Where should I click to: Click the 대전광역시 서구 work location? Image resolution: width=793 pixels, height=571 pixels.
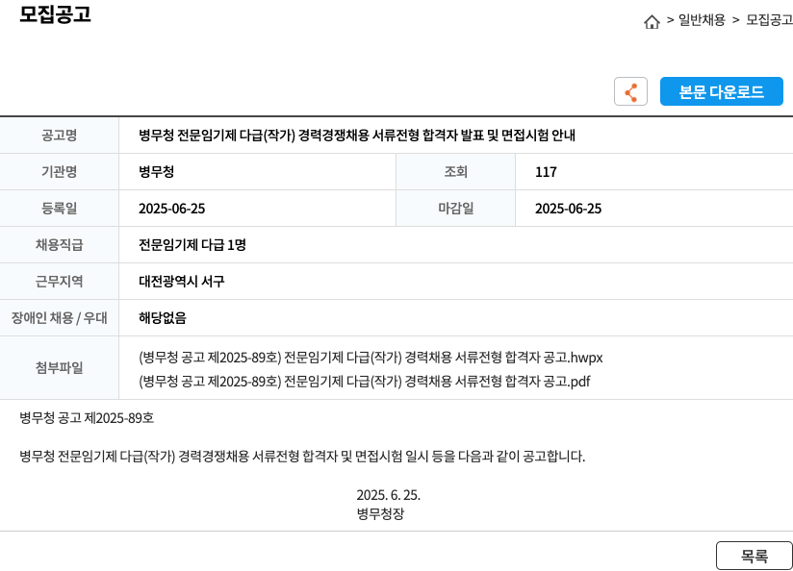(182, 282)
